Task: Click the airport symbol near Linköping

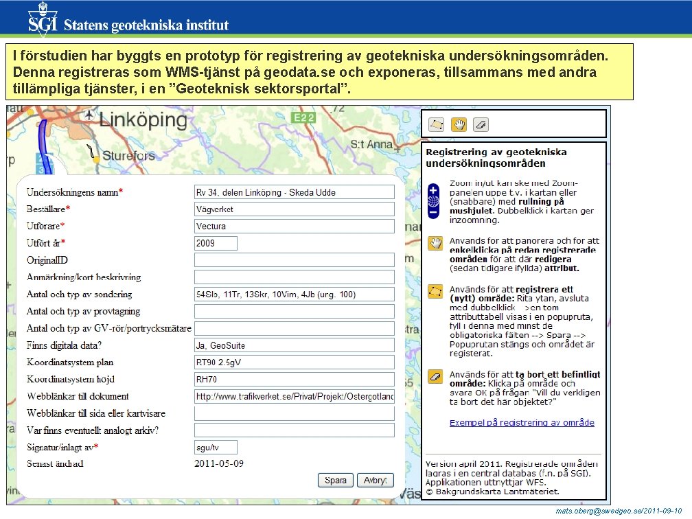Action: [x=89, y=115]
